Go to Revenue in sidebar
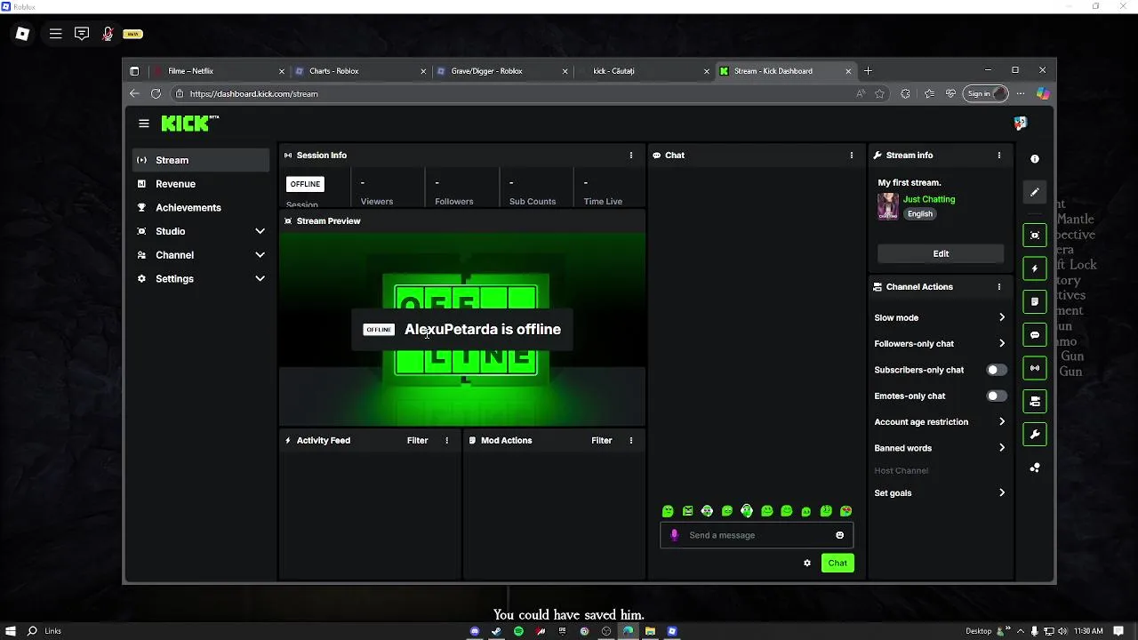The image size is (1138, 640). (201, 184)
